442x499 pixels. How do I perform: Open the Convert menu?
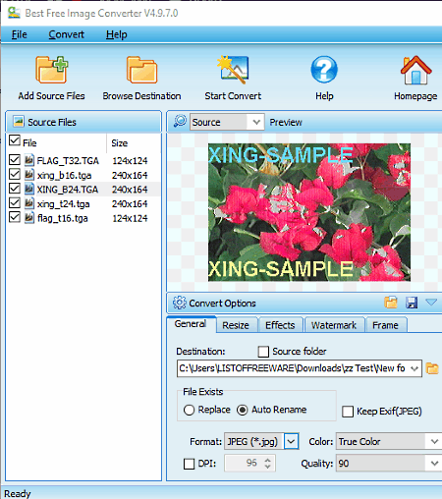click(67, 34)
